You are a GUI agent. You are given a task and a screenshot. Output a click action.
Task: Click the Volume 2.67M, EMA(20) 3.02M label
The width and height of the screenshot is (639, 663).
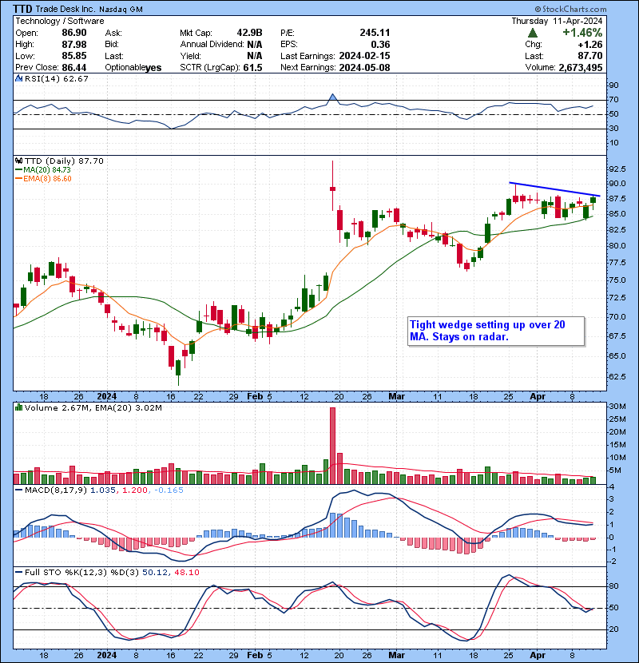pos(93,408)
